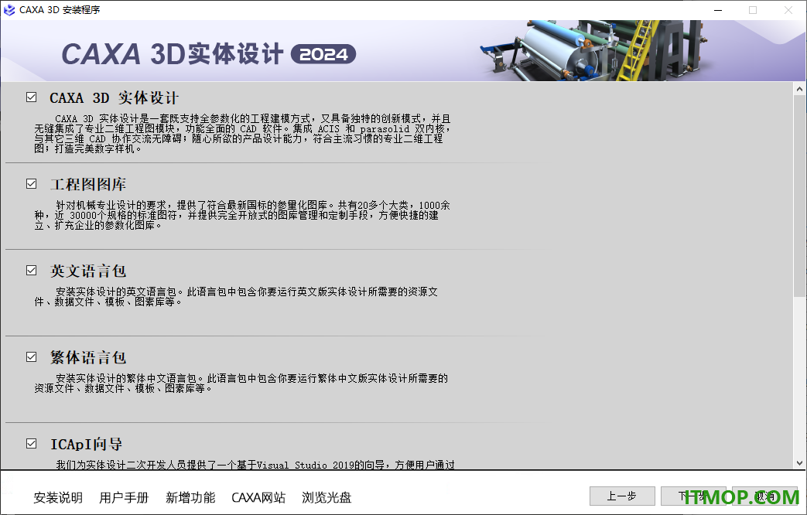This screenshot has width=807, height=515.
Task: Uncheck the CAXA 3D 实体设计 checkbox
Action: click(x=32, y=97)
